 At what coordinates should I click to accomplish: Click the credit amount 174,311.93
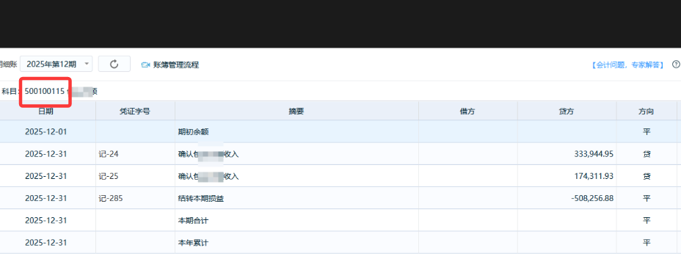(x=593, y=176)
